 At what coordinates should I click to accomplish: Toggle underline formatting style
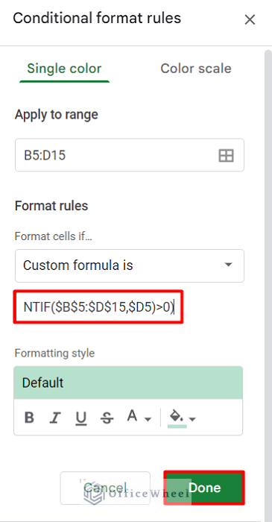click(80, 418)
